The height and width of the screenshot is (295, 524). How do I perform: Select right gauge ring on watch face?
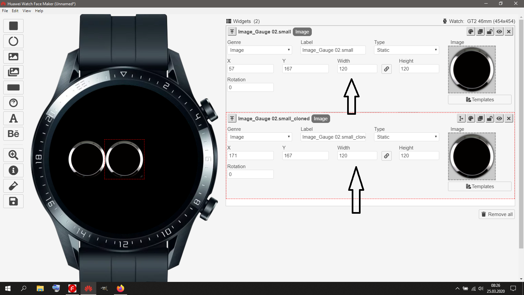[124, 159]
